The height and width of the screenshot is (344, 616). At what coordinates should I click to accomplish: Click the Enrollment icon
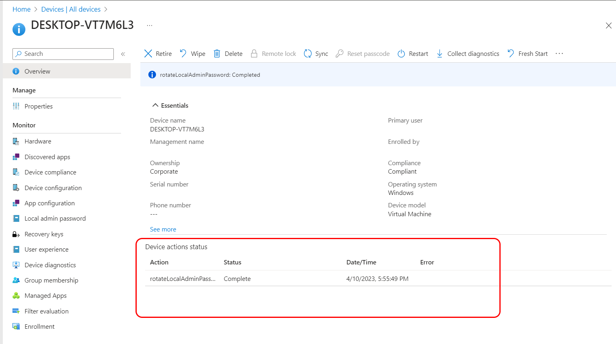tap(16, 326)
